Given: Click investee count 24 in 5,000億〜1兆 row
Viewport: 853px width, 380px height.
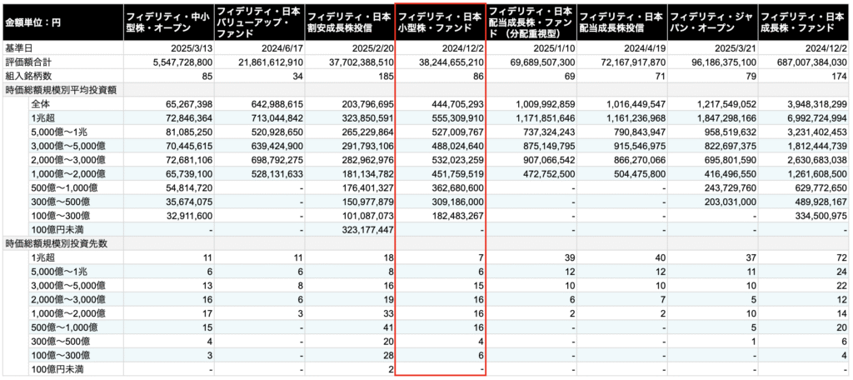Looking at the screenshot, I should [842, 272].
